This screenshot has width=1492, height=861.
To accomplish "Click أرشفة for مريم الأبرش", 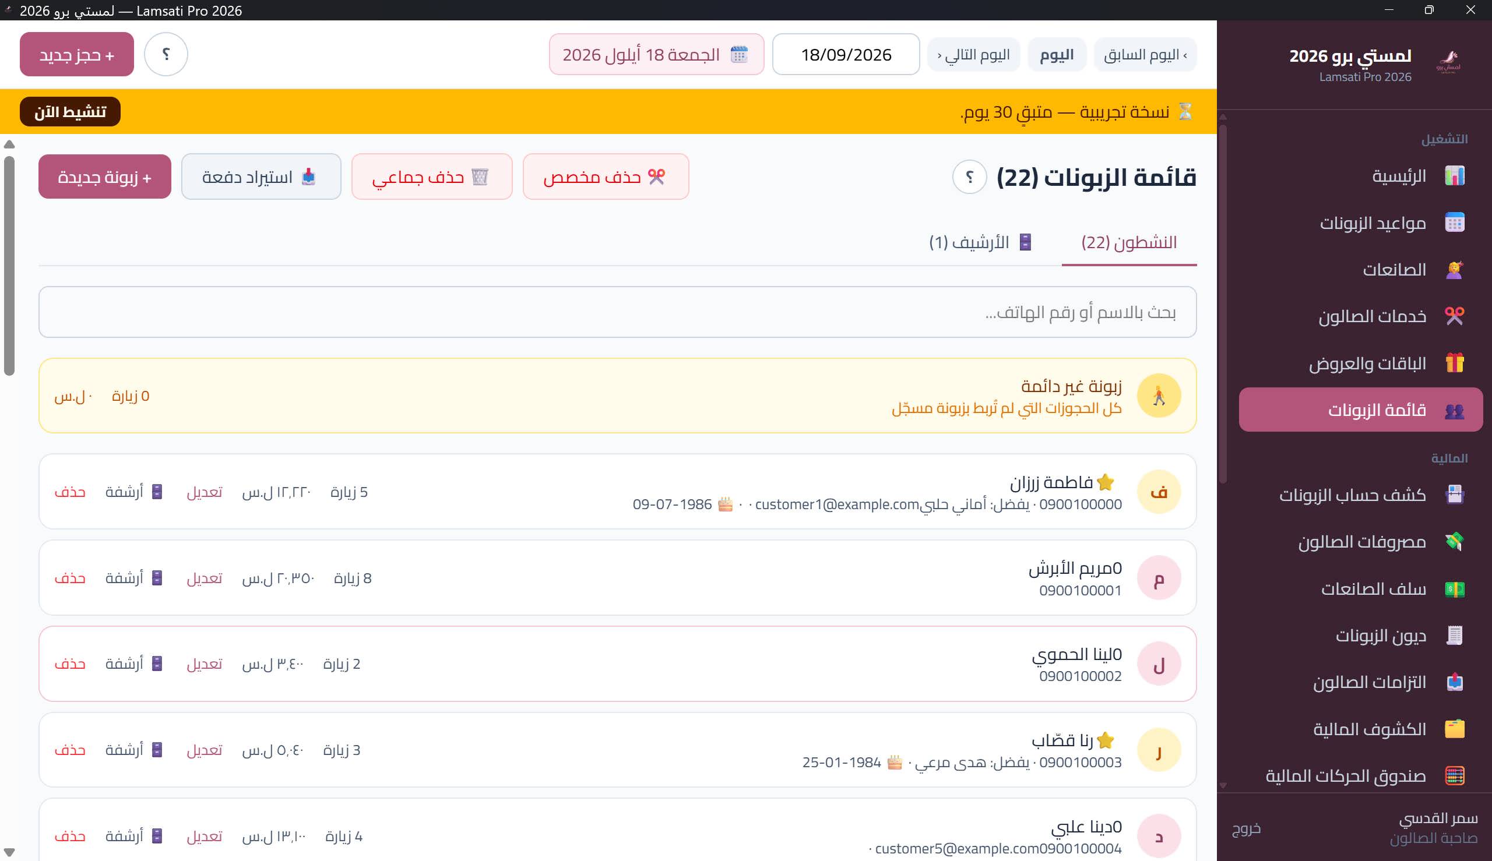I will pyautogui.click(x=133, y=578).
